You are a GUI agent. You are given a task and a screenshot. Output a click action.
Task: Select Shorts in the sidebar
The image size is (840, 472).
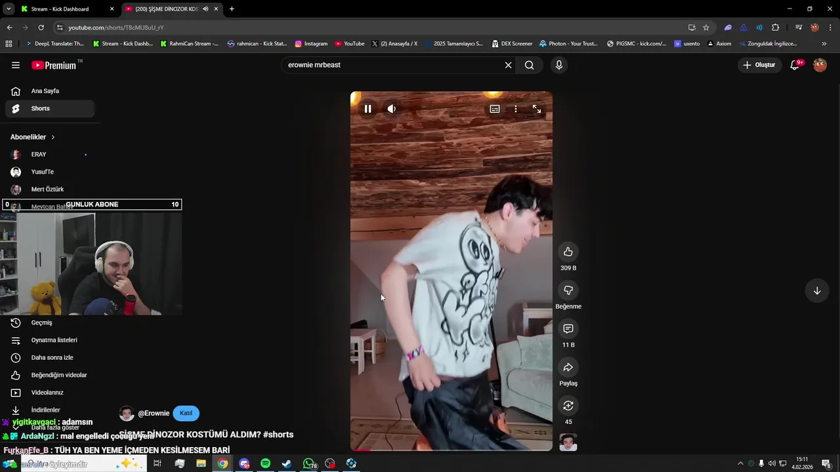[x=50, y=108]
